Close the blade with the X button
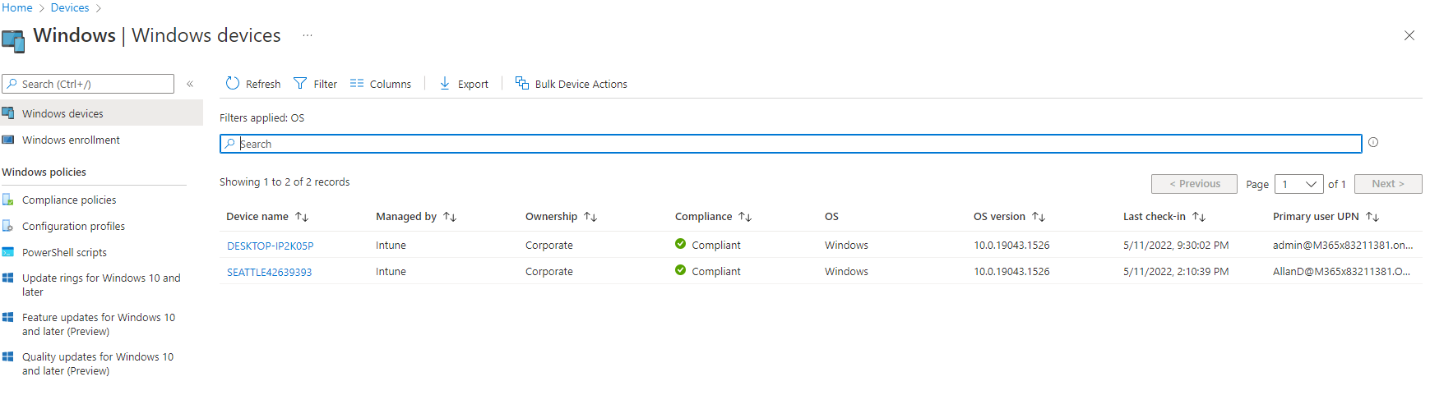The width and height of the screenshot is (1430, 409). [1409, 35]
